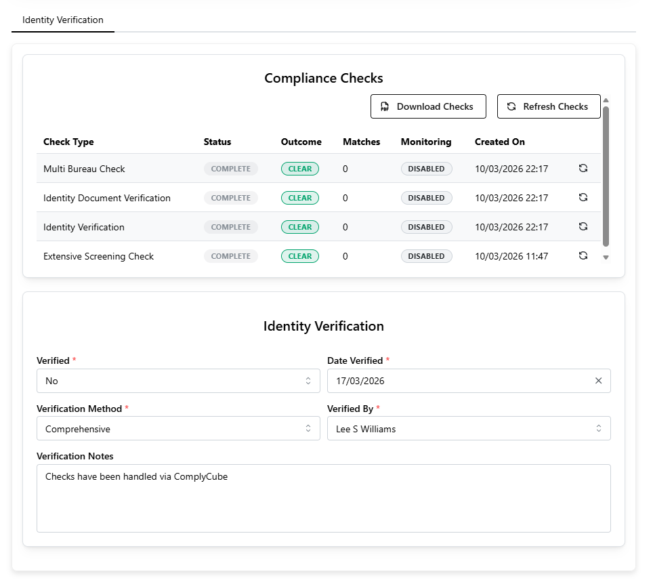This screenshot has width=653, height=580.
Task: Click the compliance table scrollbar thumb
Action: click(x=606, y=176)
